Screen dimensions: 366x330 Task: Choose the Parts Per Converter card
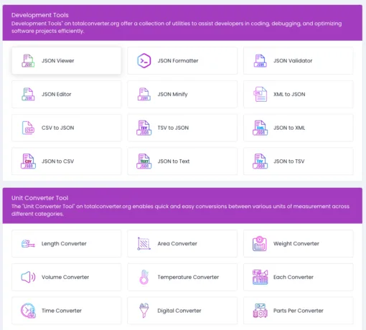pyautogui.click(x=298, y=311)
